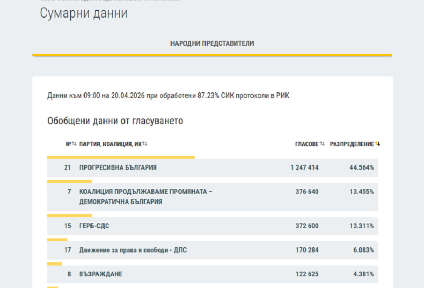Click sort arrows next to ПАРТИЯ, КОАЛИЦИЯ, ИК
Image resolution: width=424 pixels, height=288 pixels.
point(145,144)
